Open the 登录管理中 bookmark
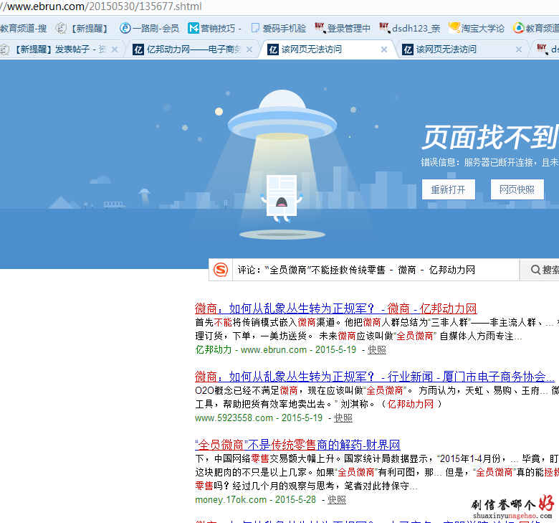 coord(343,28)
